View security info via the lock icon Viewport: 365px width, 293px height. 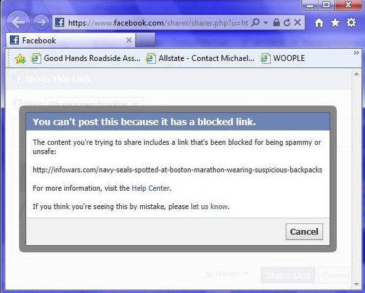click(277, 22)
